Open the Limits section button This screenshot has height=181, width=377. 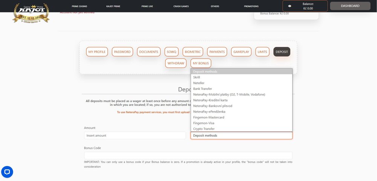point(262,52)
